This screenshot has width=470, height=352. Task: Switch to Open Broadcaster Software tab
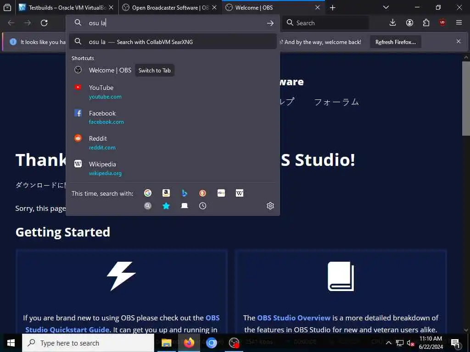click(170, 7)
